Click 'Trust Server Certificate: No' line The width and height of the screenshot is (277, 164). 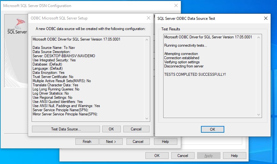click(x=53, y=77)
